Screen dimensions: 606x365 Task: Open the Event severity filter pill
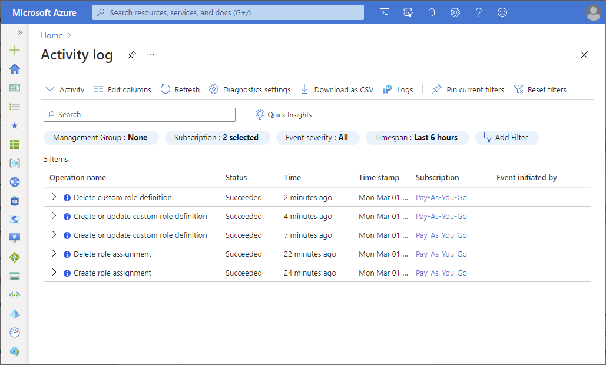(x=317, y=138)
